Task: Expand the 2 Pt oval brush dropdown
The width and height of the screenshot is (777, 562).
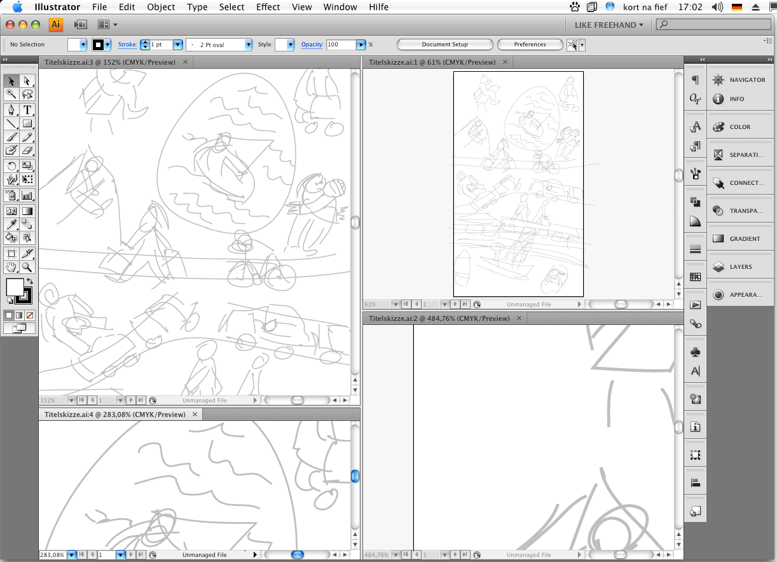Action: [x=248, y=45]
